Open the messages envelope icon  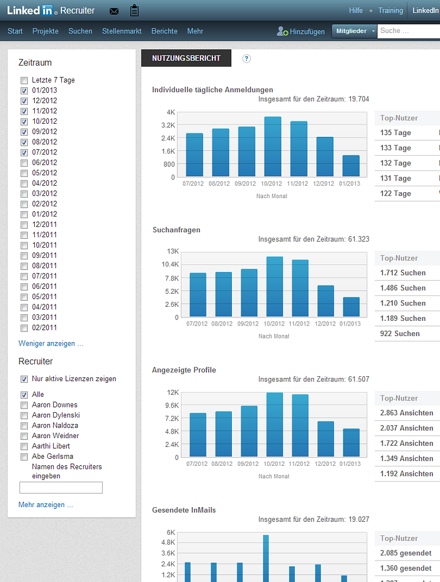(x=114, y=11)
